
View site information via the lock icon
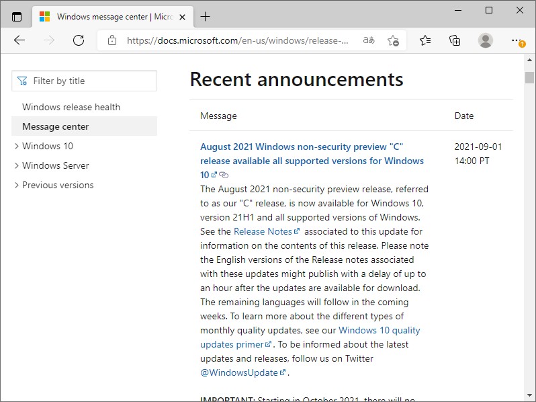click(112, 40)
